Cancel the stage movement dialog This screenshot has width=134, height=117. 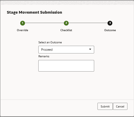[x=120, y=106]
